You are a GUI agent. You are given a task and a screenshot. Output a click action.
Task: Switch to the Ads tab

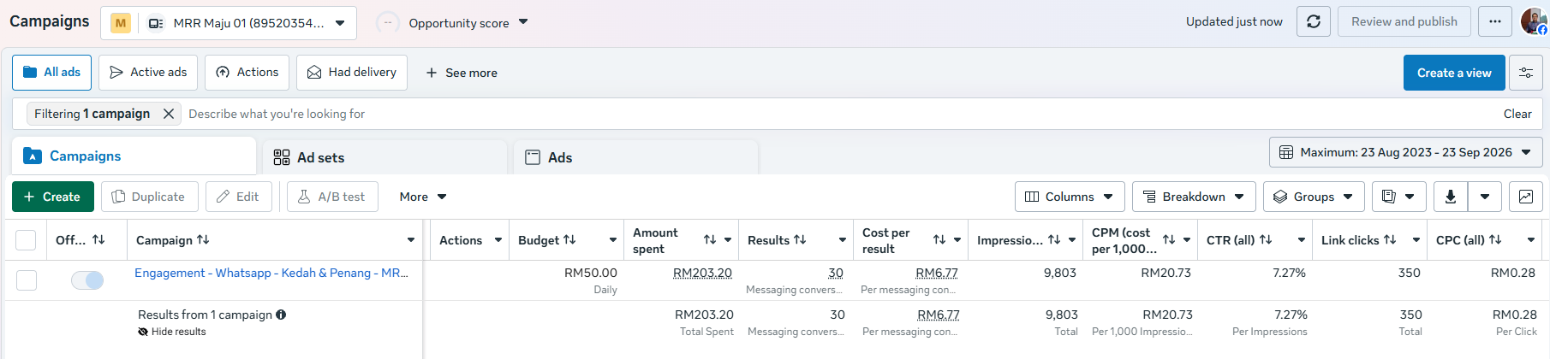click(635, 157)
